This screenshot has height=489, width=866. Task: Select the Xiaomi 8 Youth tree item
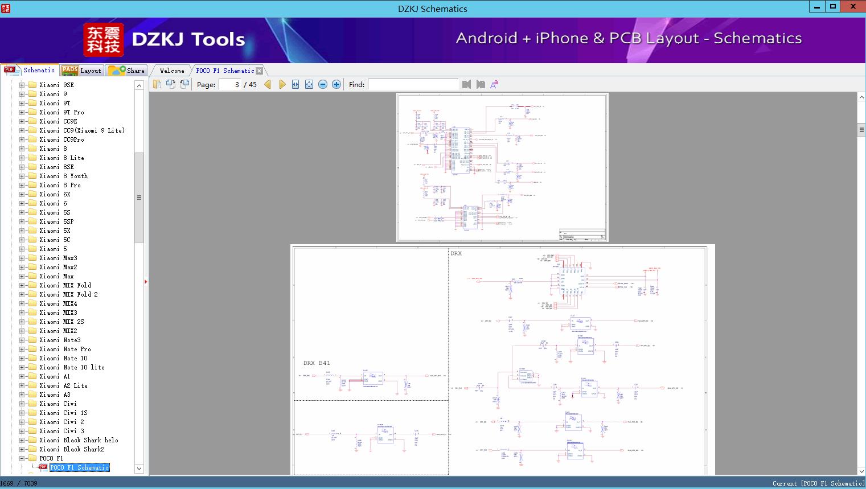(63, 176)
